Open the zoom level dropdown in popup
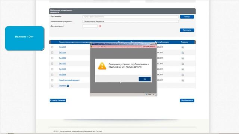Viewport: 239px width, 134px height. (x=153, y=95)
